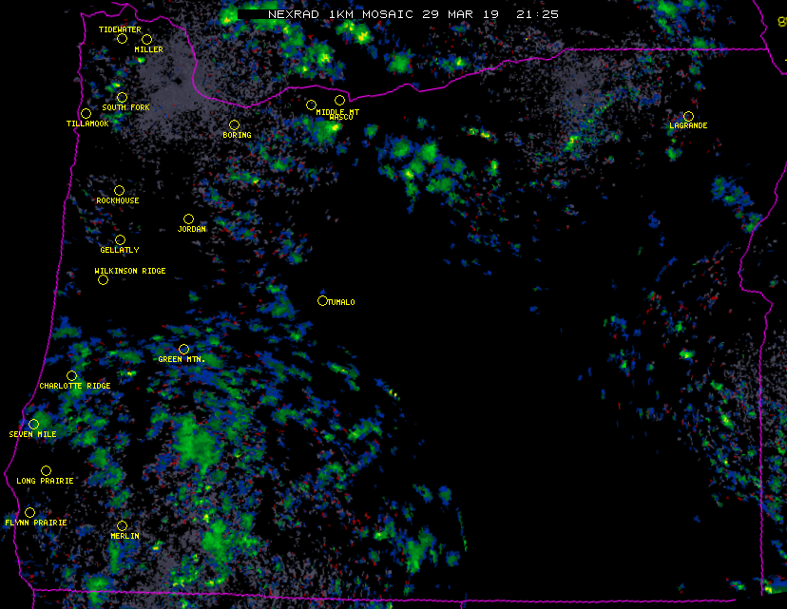Select the Miller station circle marker

146,39
